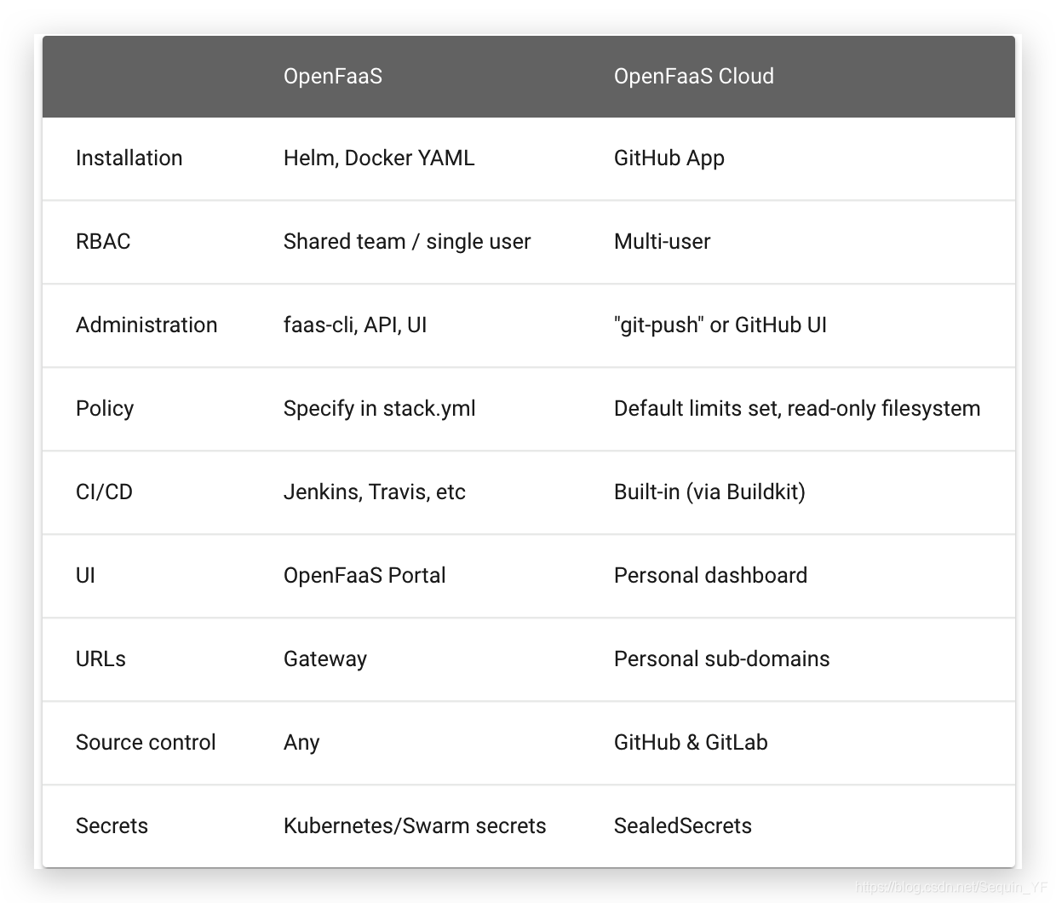Click the 'GitHub App' cell
The width and height of the screenshot is (1056, 903).
(669, 158)
